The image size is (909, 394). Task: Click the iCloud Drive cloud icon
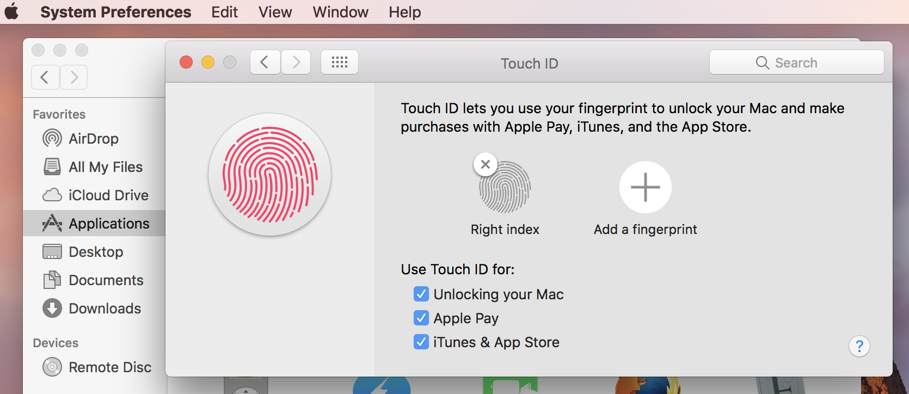tap(52, 195)
